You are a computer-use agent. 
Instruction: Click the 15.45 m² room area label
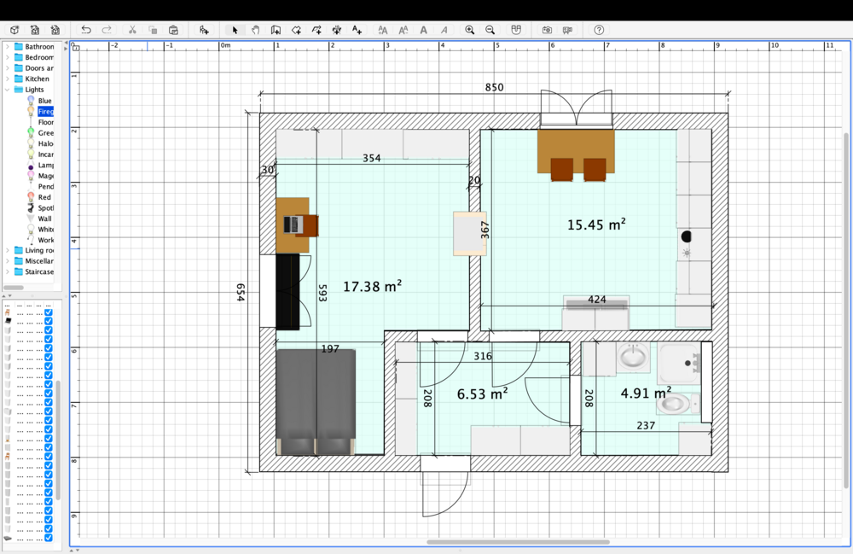click(596, 225)
